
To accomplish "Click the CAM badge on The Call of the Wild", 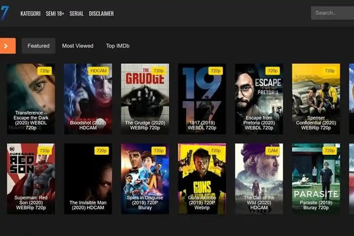I will [272, 150].
